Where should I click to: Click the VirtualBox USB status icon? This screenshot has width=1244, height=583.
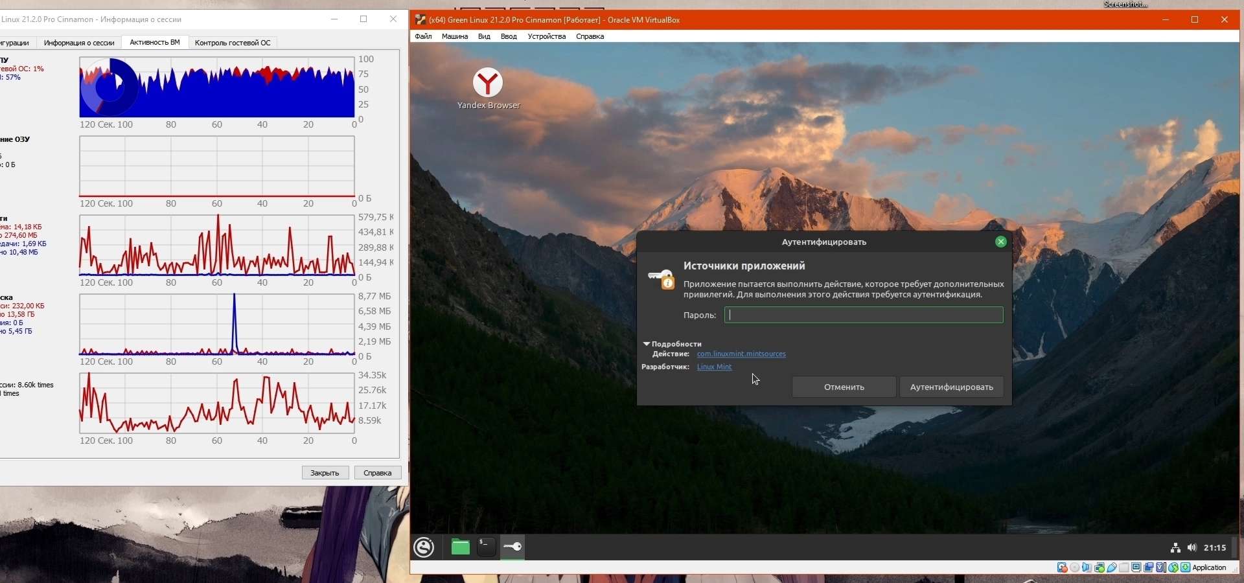click(1112, 567)
